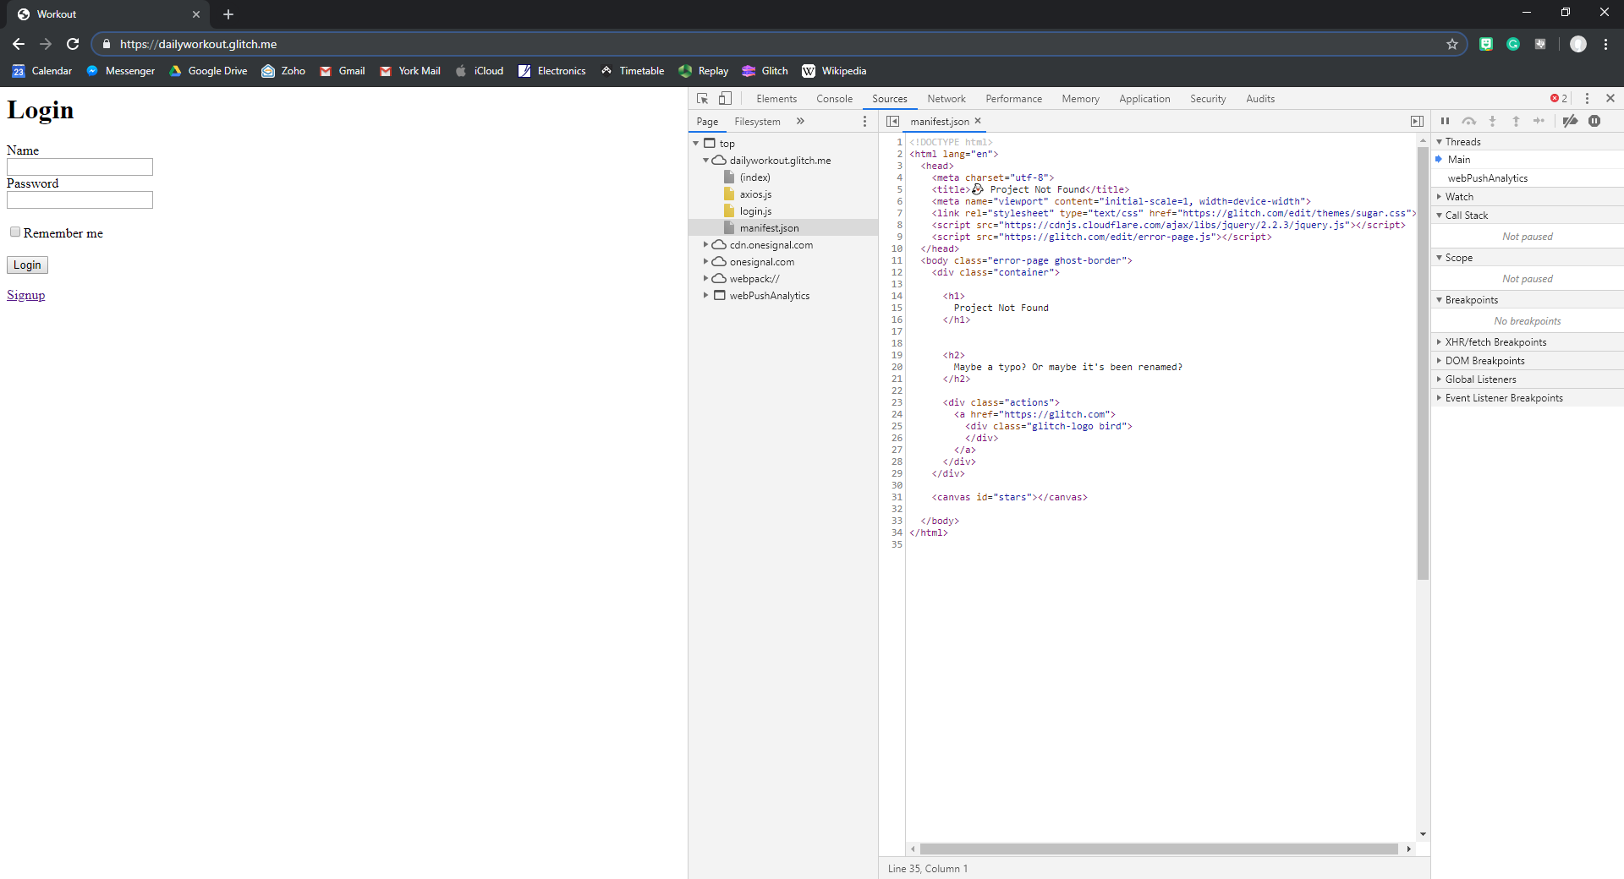Open the Network tab
The height and width of the screenshot is (879, 1624).
click(x=946, y=99)
